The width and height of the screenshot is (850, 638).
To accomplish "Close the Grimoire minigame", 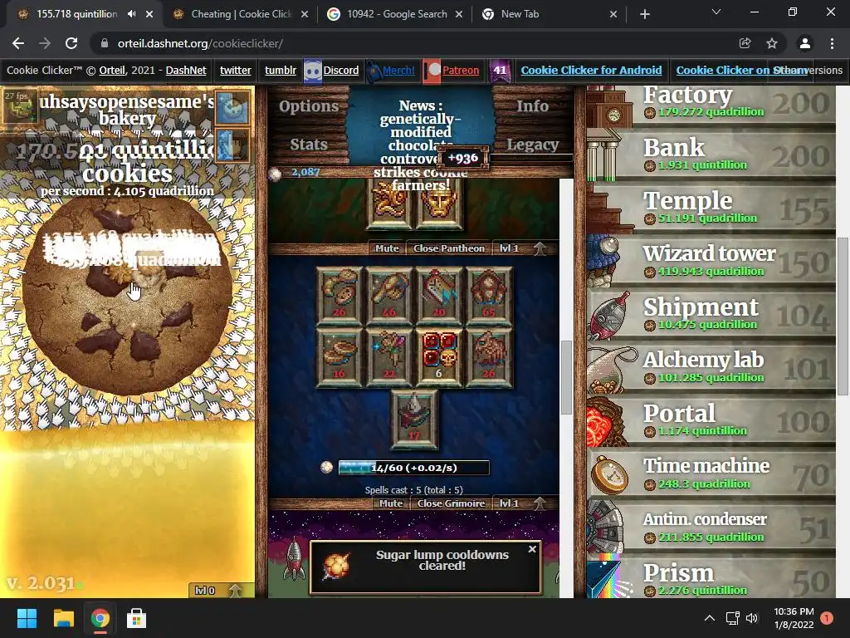I will coord(451,503).
